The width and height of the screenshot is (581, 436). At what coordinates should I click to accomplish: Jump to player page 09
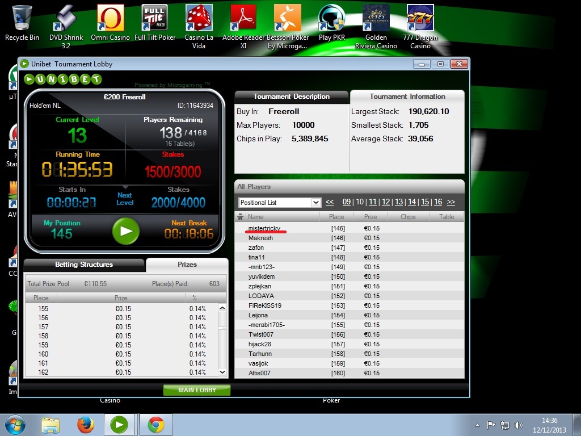347,202
